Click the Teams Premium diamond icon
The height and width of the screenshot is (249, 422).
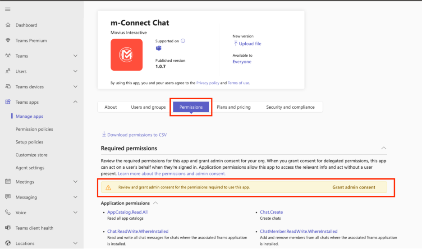pos(8,41)
